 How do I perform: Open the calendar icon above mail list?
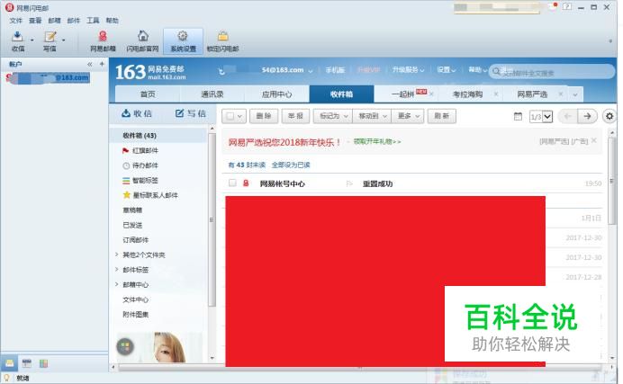[518, 116]
